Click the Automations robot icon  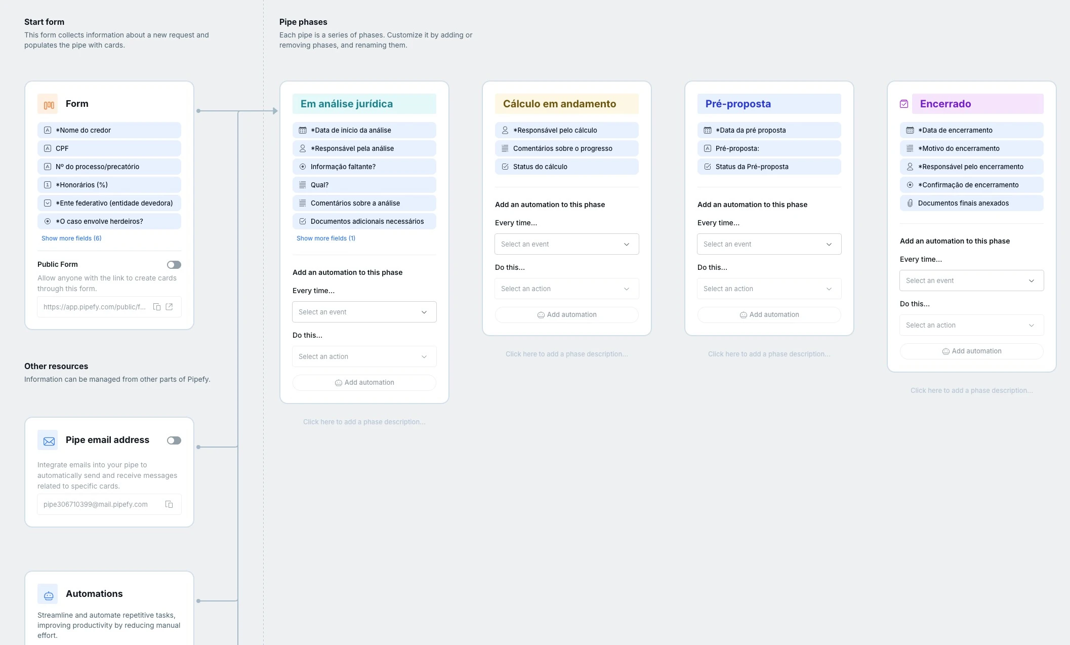(x=48, y=594)
